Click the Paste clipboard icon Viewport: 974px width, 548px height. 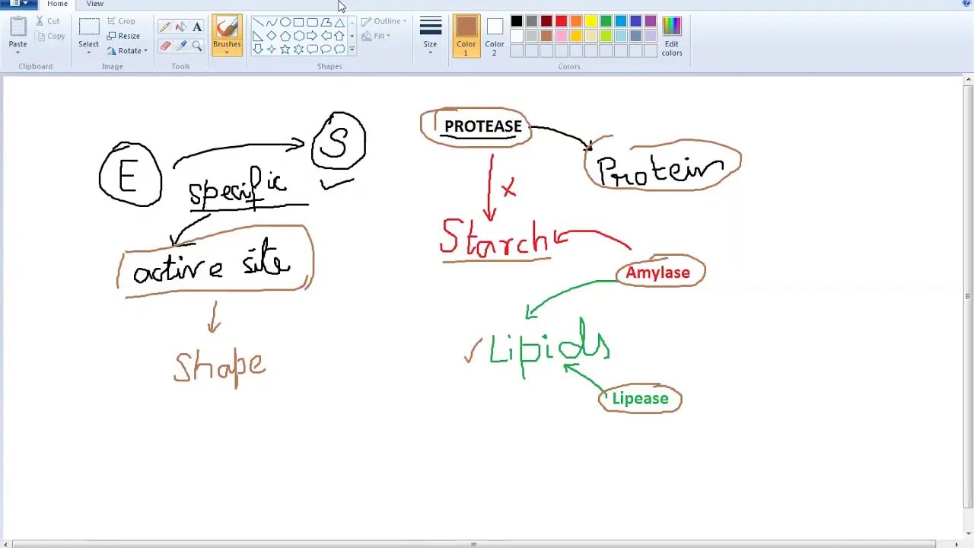click(18, 27)
